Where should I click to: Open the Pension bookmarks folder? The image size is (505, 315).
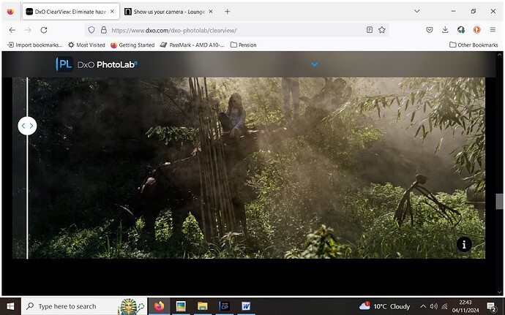[x=243, y=45]
